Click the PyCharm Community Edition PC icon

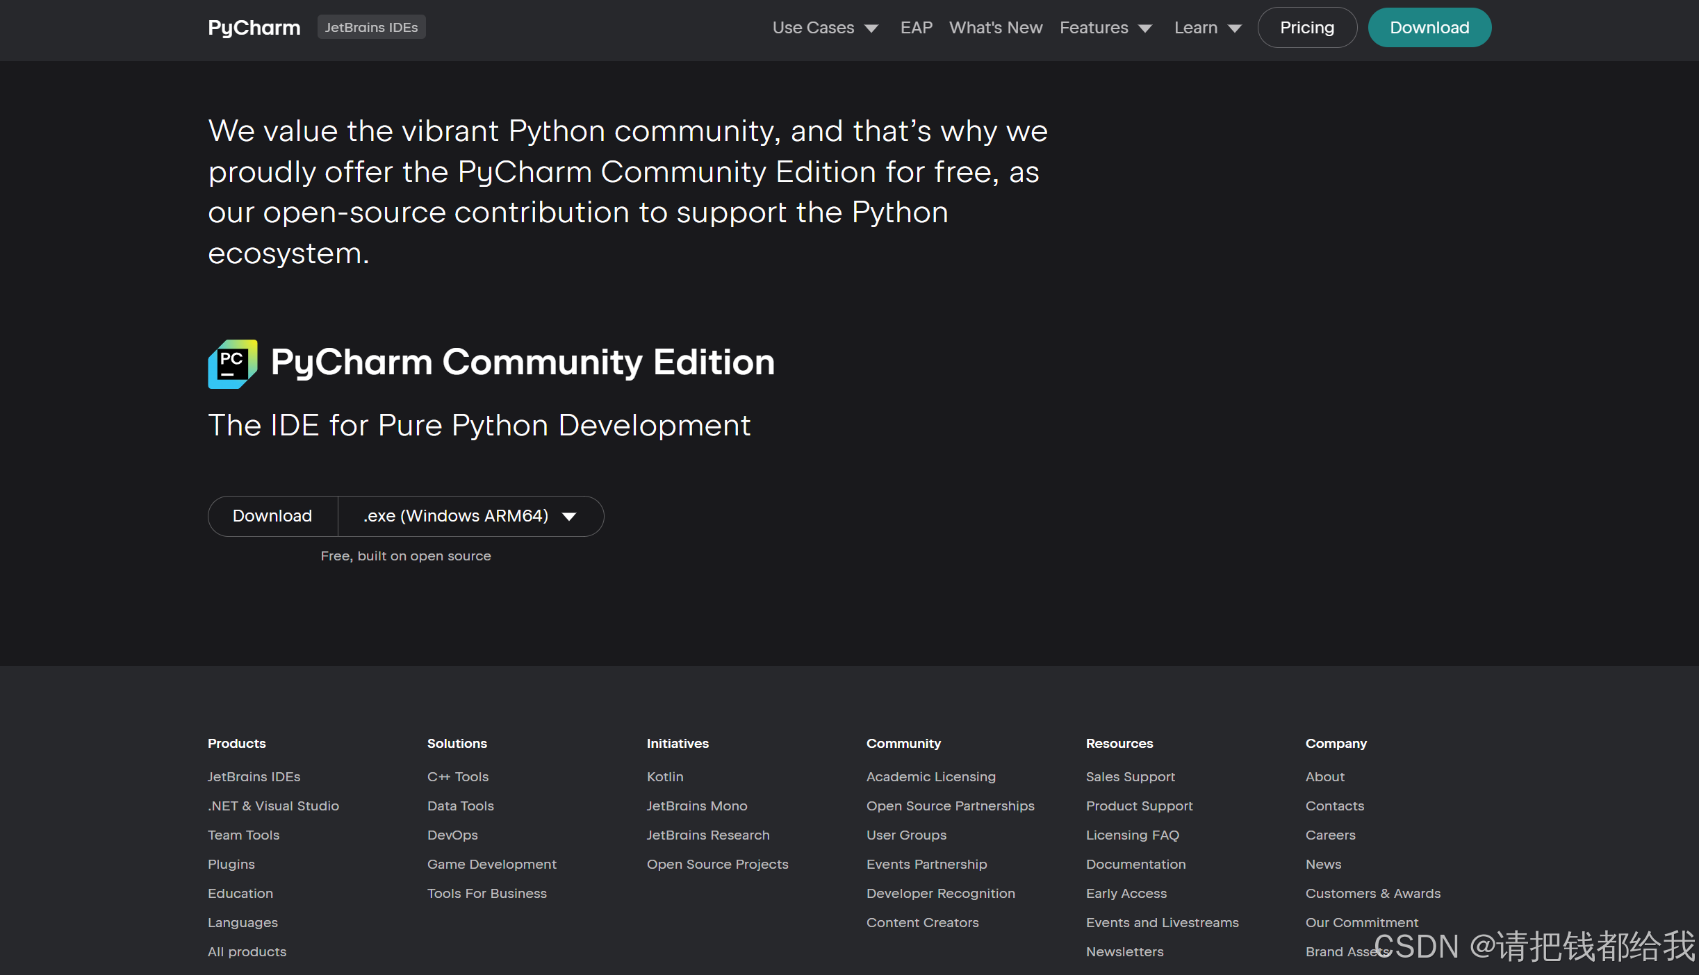pos(233,364)
